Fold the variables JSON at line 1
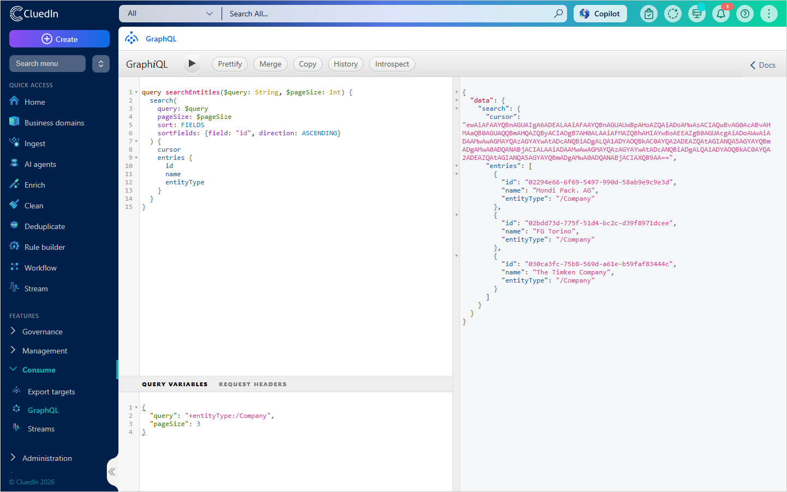787x492 pixels. (x=136, y=407)
